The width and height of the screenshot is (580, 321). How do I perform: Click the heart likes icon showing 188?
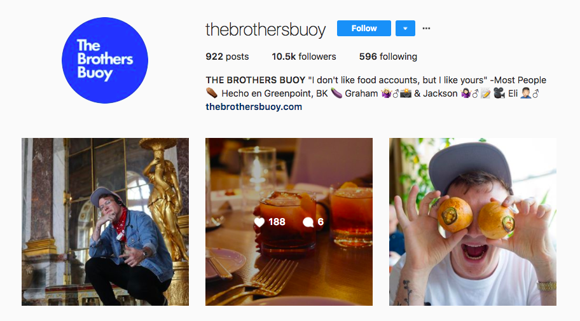[259, 222]
